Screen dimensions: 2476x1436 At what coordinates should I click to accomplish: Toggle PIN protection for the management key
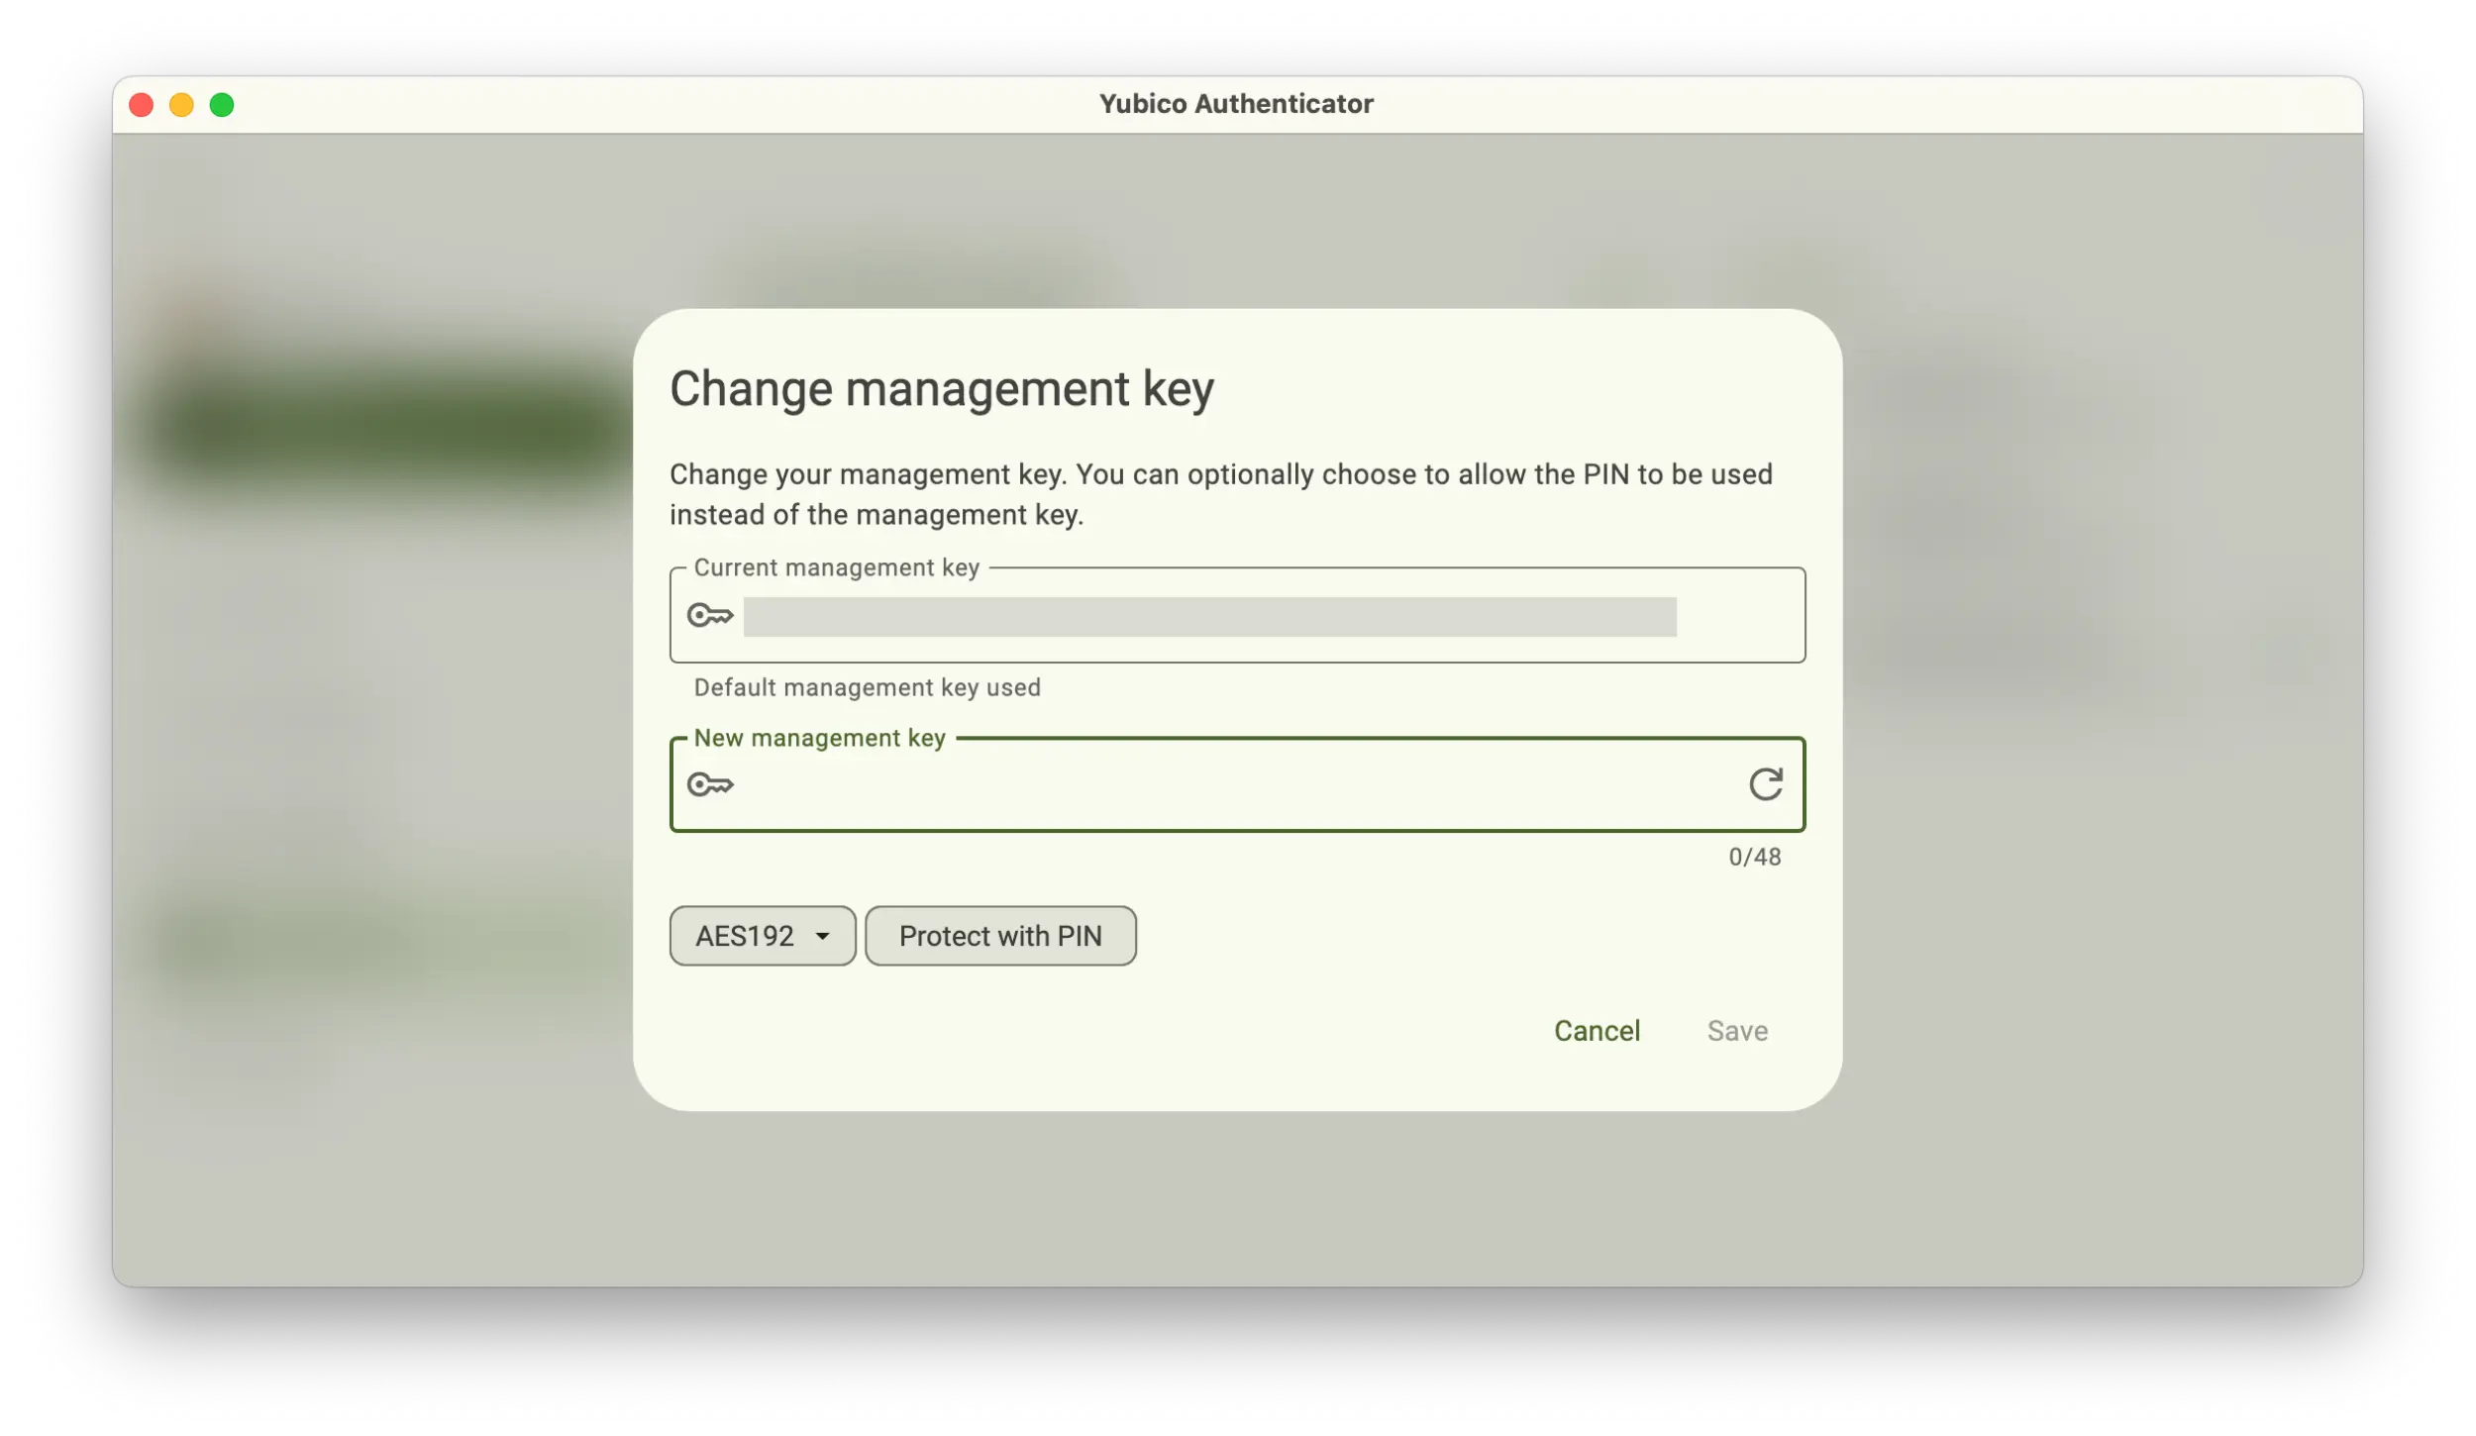pos(999,935)
